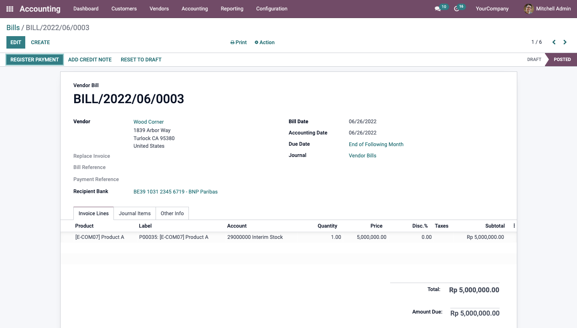
Task: Open the Reporting menu
Action: [x=232, y=9]
